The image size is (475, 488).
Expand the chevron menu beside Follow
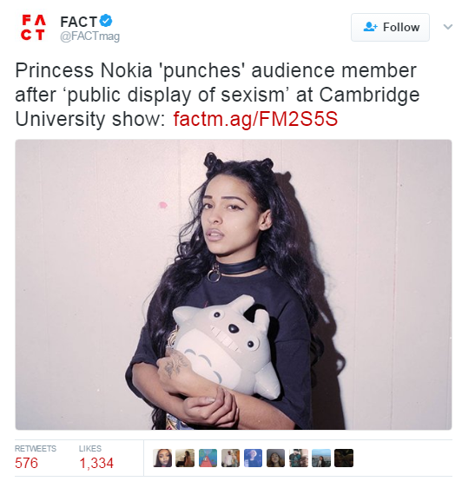pos(447,27)
